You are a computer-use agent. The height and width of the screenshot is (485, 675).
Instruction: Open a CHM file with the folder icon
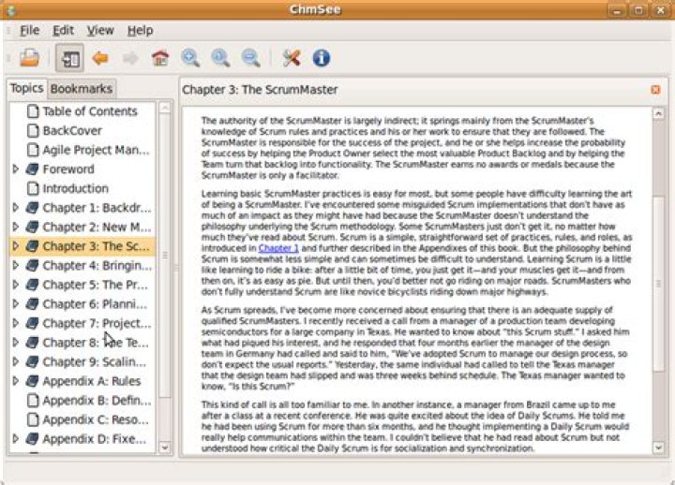click(x=29, y=58)
